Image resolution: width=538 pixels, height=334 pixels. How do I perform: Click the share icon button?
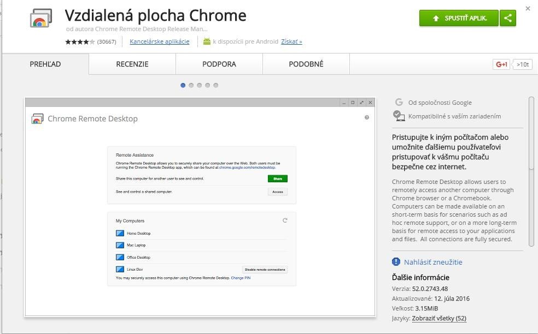(x=508, y=18)
